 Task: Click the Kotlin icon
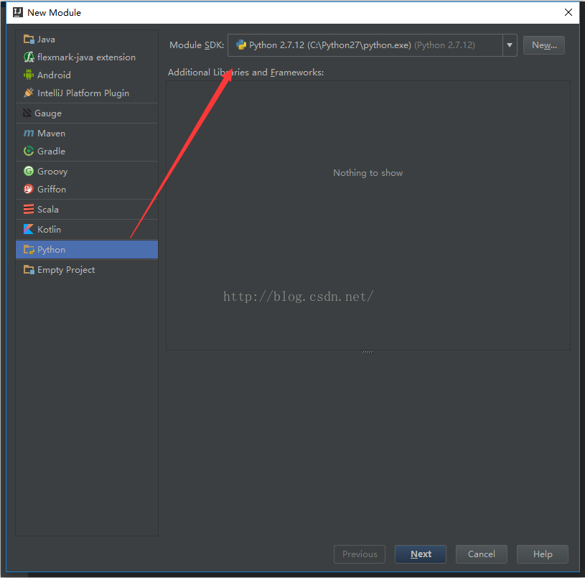coord(29,229)
